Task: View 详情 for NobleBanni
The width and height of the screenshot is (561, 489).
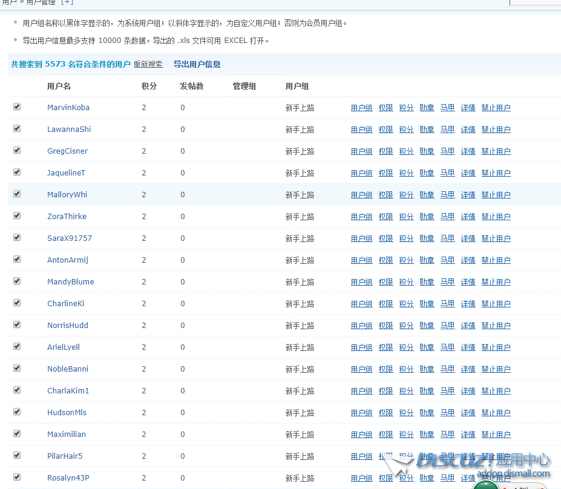Action: 468,369
